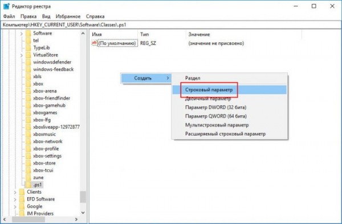The width and height of the screenshot is (342, 224).
Task: Select the windows-feedback tree item
Action: 53,69
